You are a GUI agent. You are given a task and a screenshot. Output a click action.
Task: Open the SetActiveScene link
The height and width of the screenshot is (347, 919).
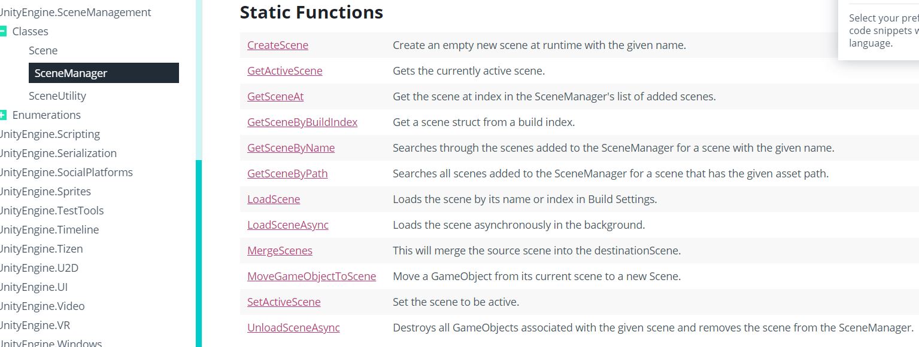[x=284, y=302]
